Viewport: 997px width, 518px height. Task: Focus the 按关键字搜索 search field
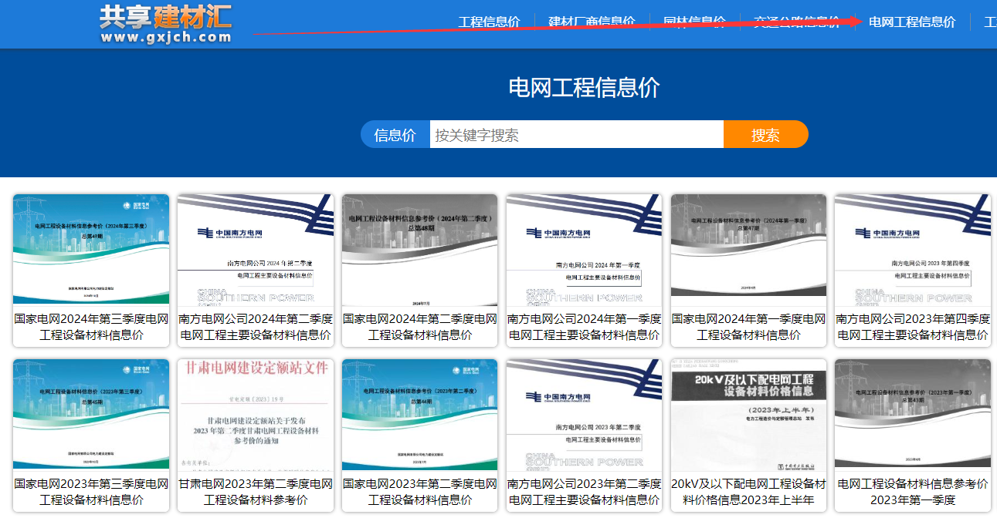[577, 135]
